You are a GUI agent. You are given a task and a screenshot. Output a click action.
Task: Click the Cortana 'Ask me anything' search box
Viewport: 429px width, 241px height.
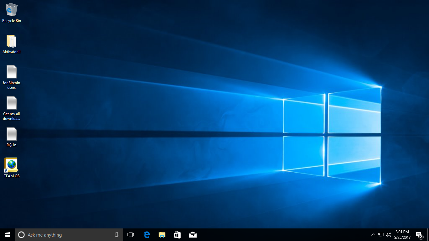pyautogui.click(x=69, y=235)
